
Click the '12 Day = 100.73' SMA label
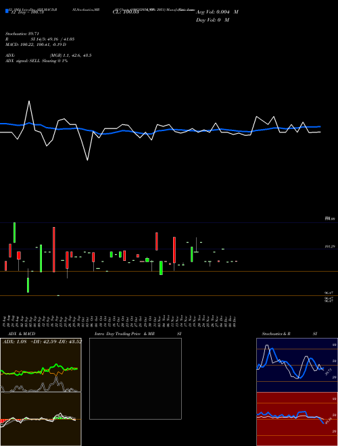pos(27,12)
